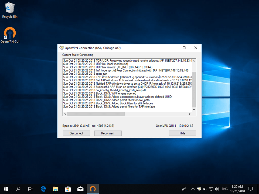Open the Mail app from taskbar
The image size is (259, 194).
coord(80,189)
